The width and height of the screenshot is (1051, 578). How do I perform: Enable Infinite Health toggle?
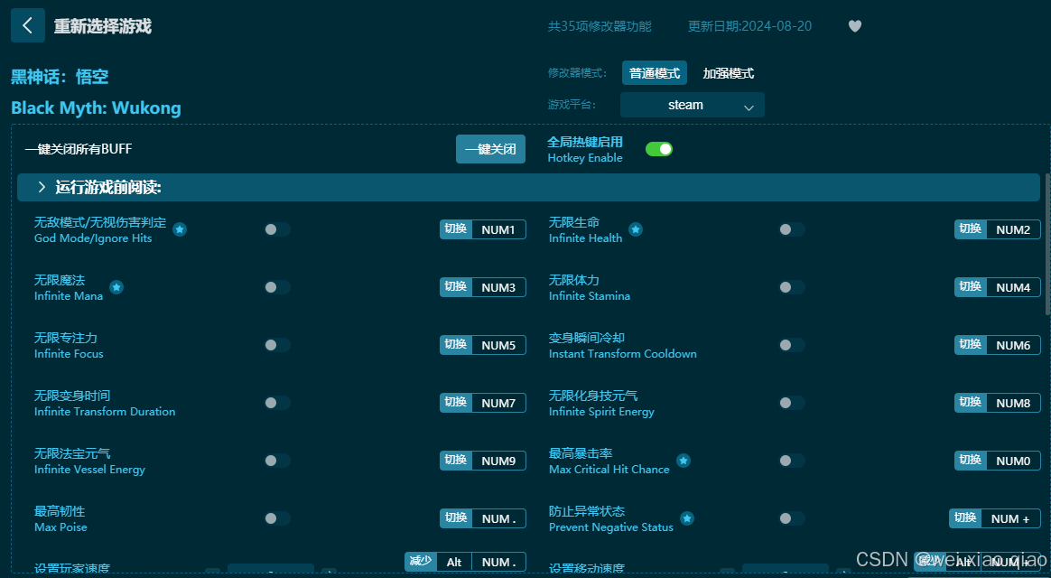pos(792,229)
